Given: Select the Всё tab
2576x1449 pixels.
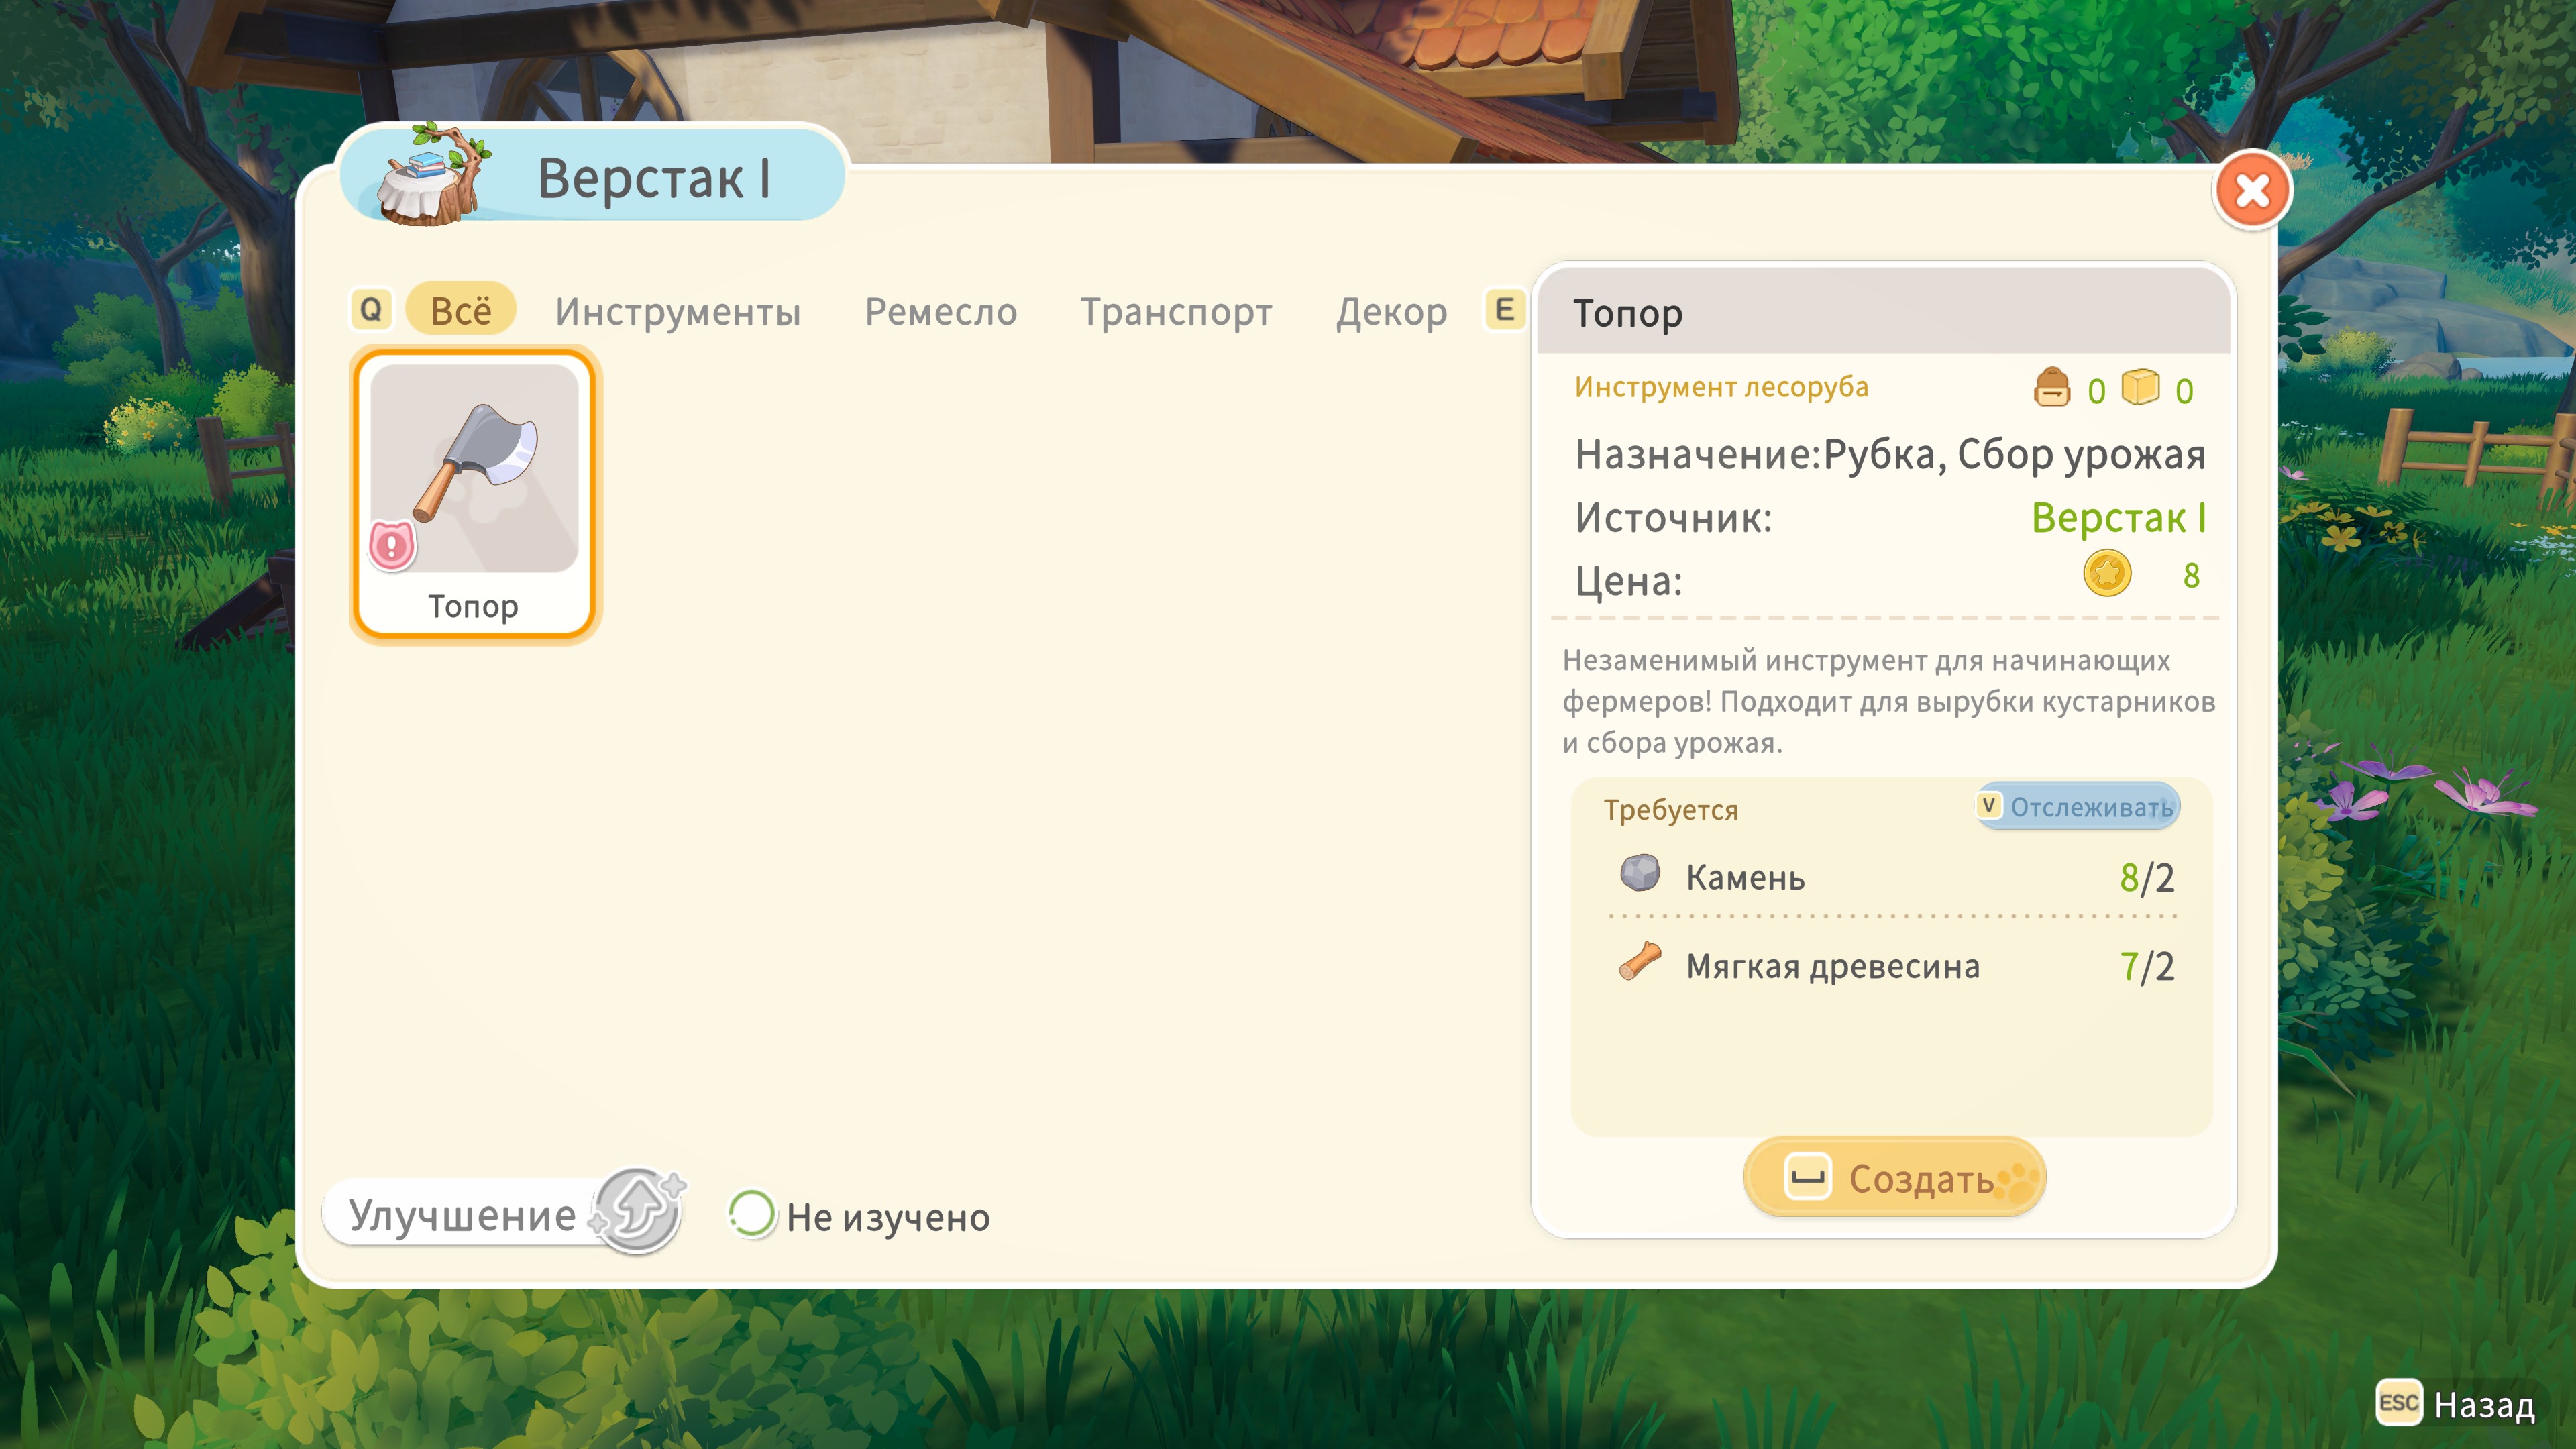Looking at the screenshot, I should [x=461, y=310].
